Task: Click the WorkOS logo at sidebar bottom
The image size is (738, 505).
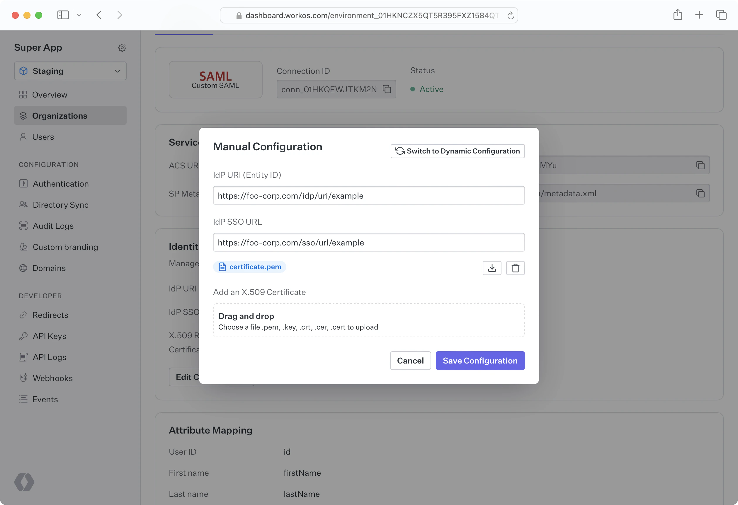Action: [x=24, y=482]
